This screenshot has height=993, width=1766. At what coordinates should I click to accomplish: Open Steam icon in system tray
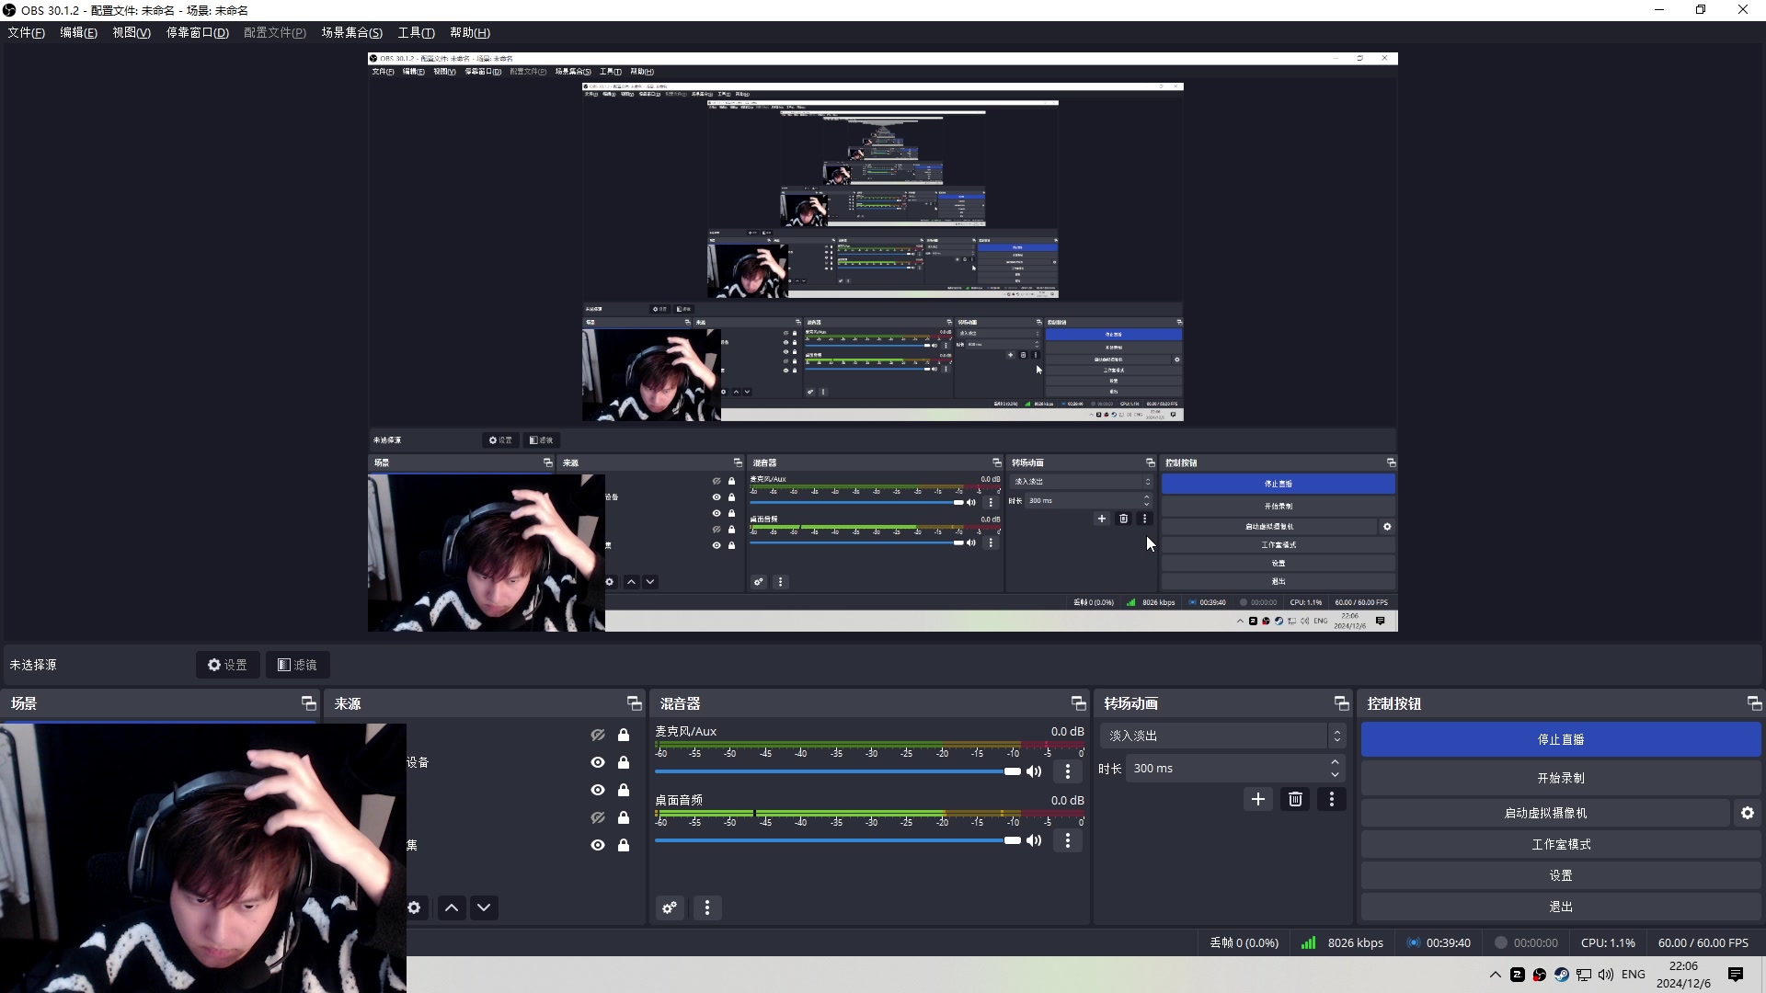tap(1562, 975)
